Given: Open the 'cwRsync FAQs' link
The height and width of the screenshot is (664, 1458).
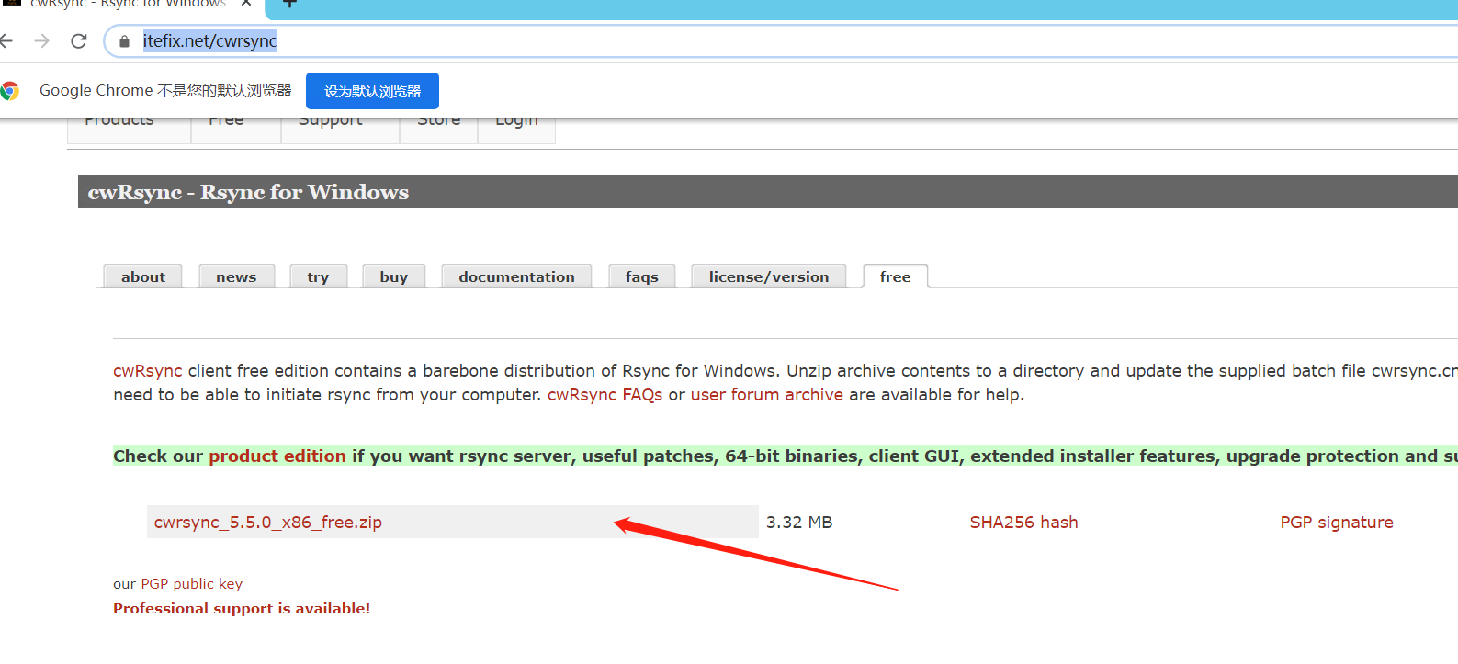Looking at the screenshot, I should pos(605,395).
